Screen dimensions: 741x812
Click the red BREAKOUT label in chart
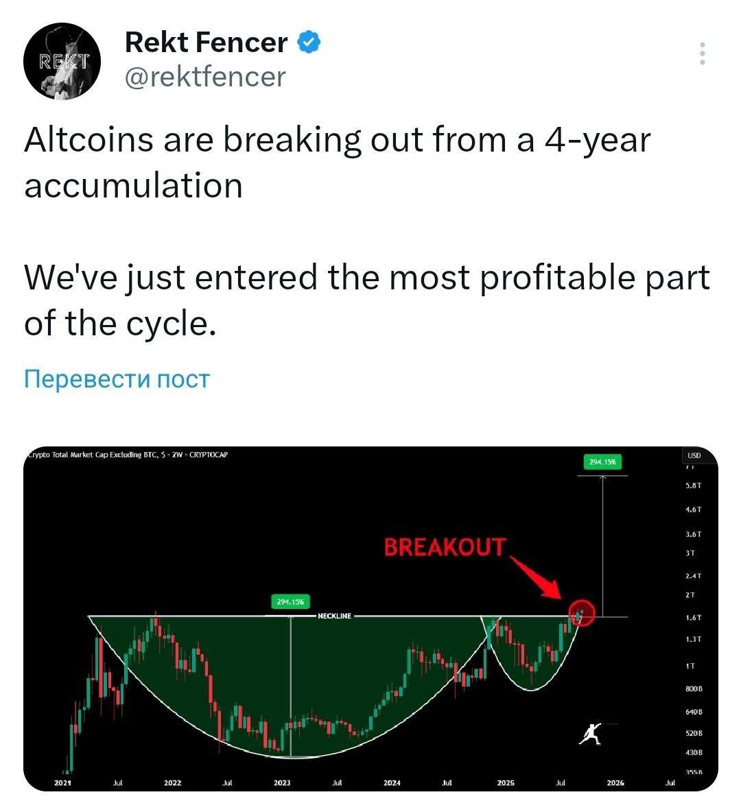[x=445, y=547]
